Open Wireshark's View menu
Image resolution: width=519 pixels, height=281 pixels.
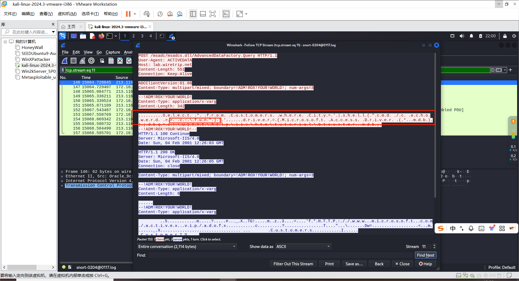[x=88, y=52]
